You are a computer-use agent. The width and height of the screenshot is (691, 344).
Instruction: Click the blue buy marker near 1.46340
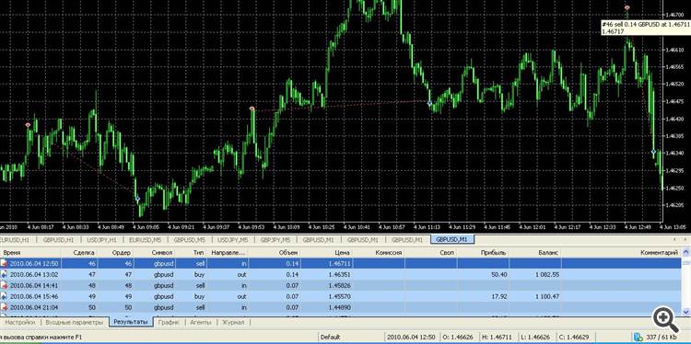(653, 152)
